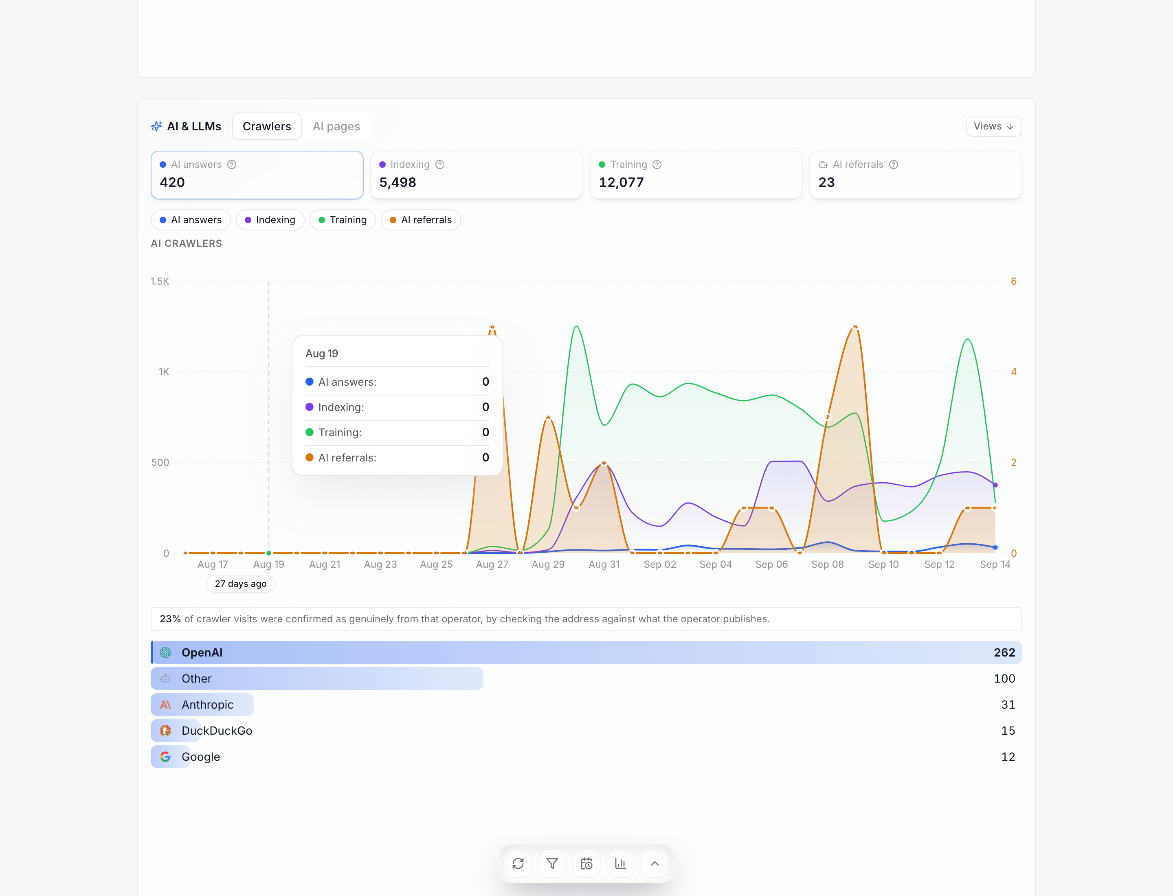Viewport: 1173px width, 896px height.
Task: Click the Aug 27 axis label
Action: coord(492,564)
